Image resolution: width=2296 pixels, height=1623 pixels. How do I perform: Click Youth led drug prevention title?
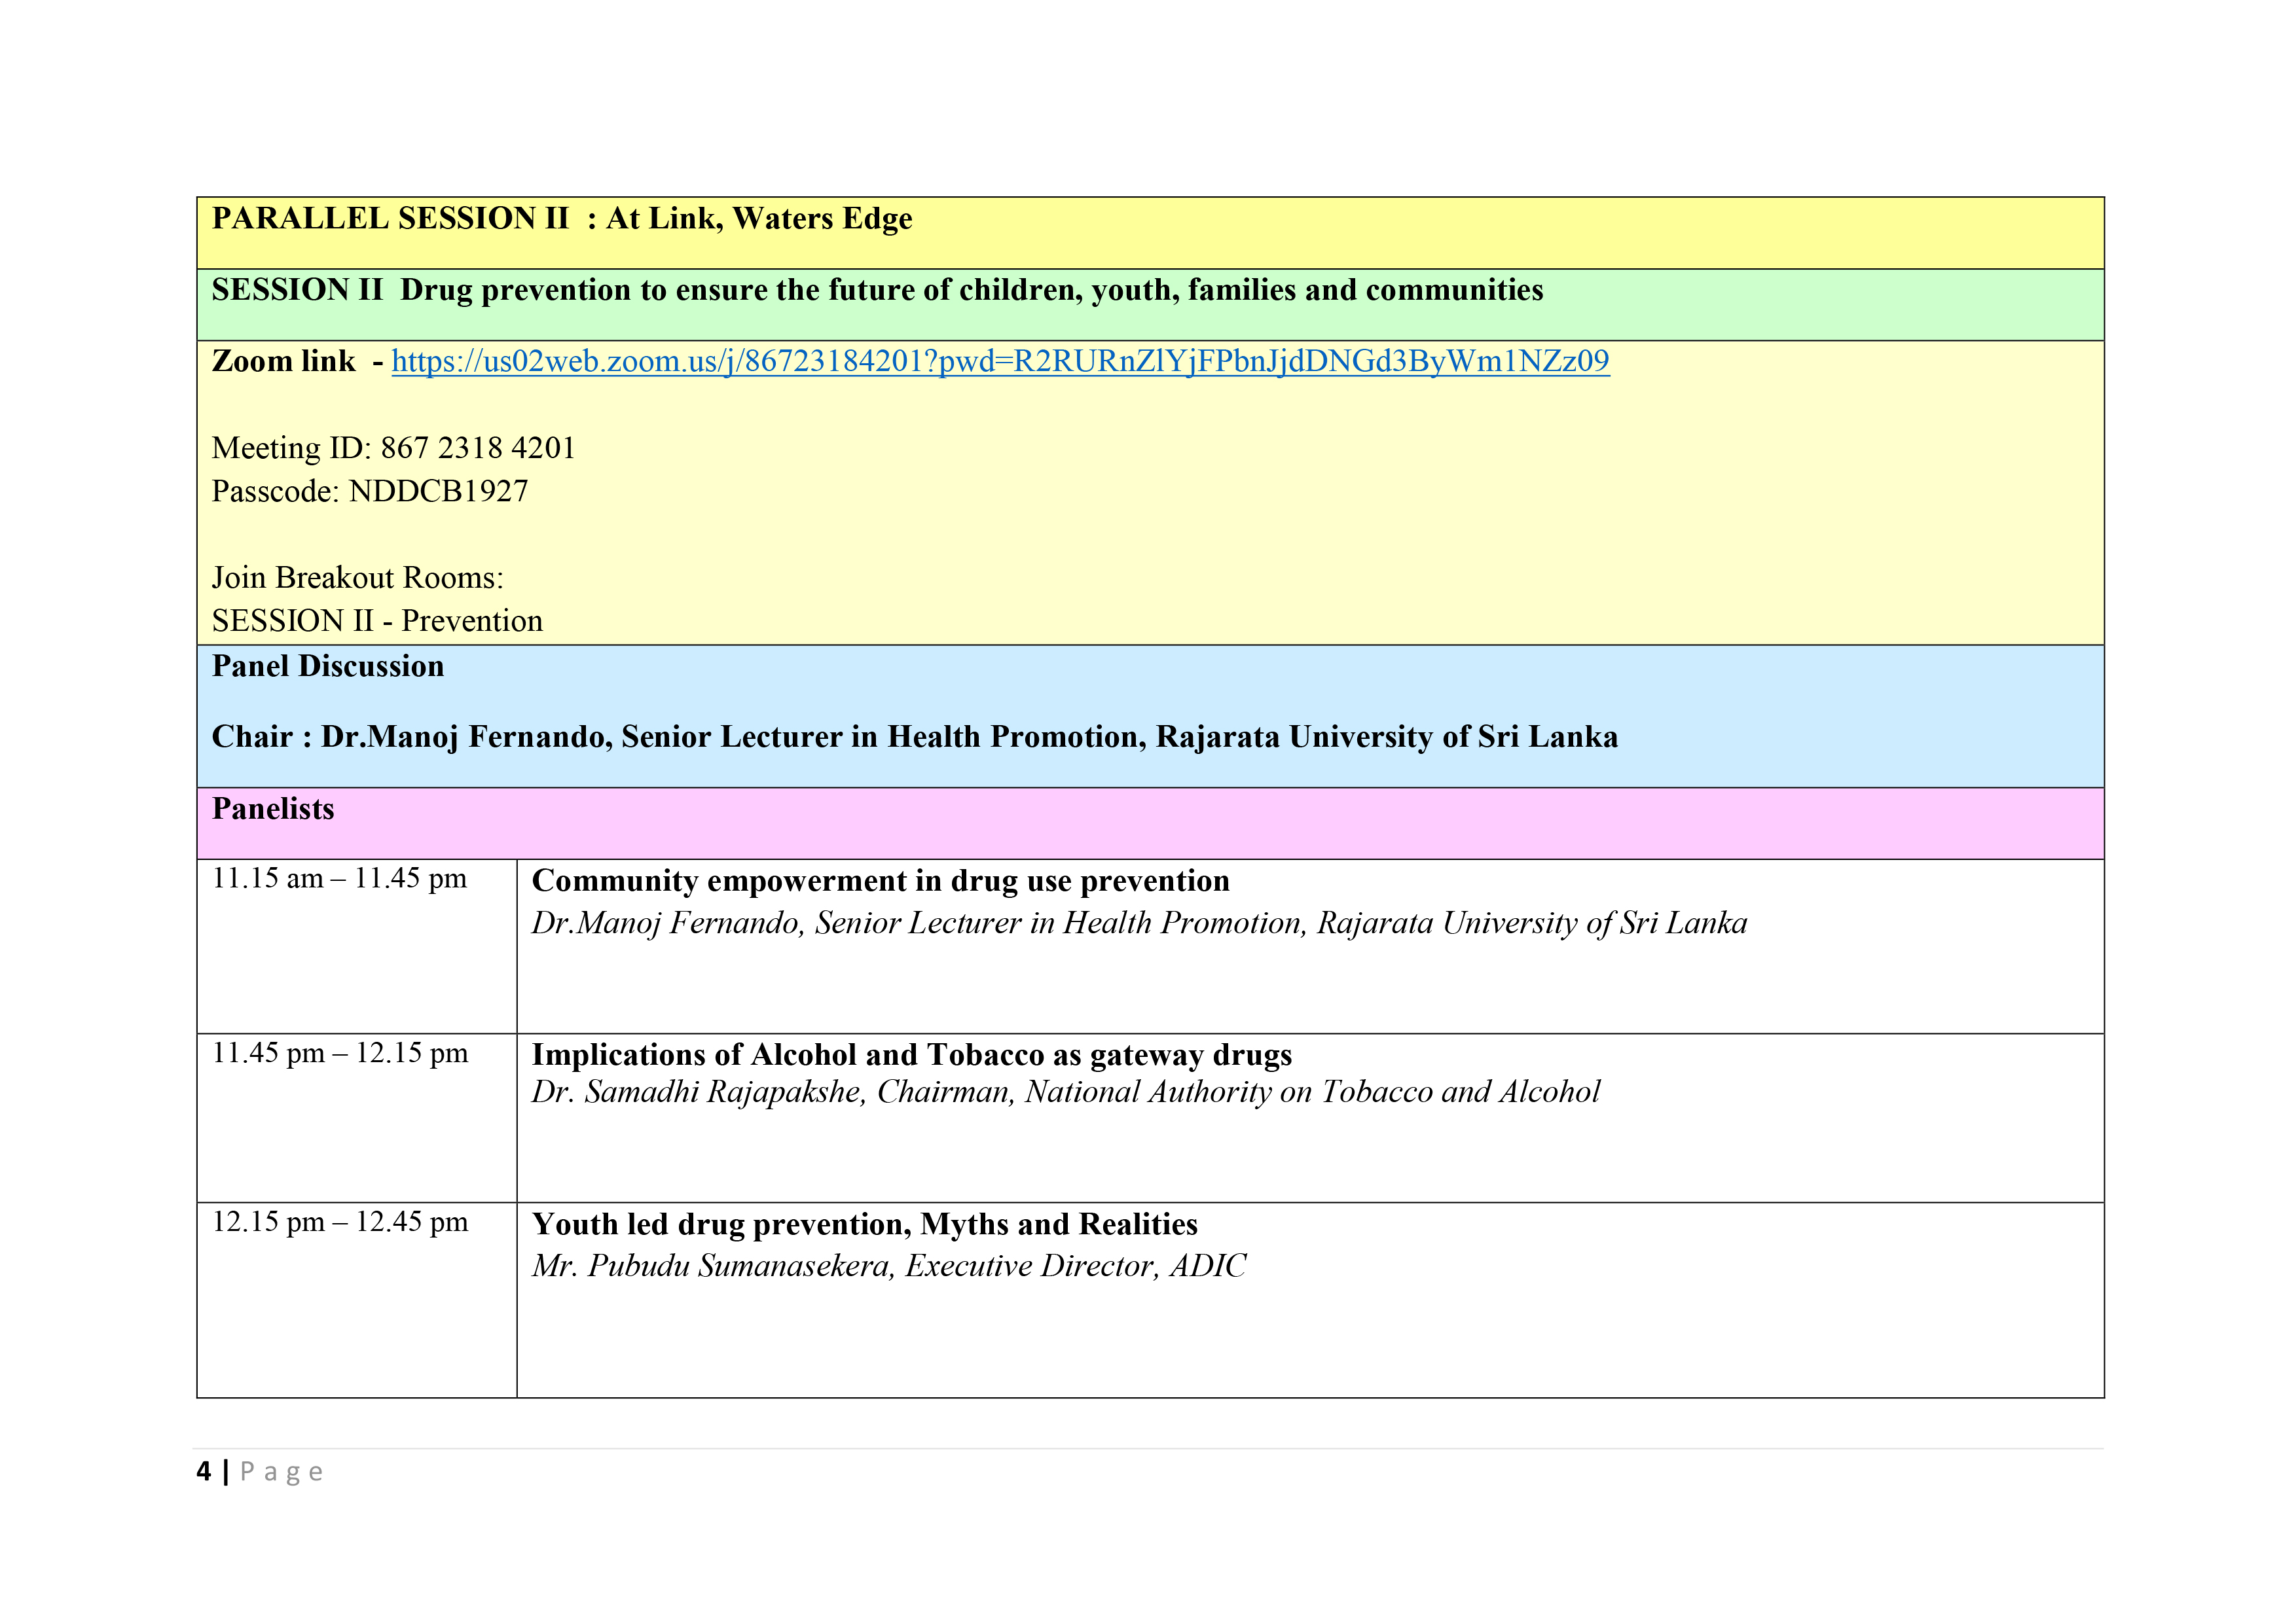(x=864, y=1225)
